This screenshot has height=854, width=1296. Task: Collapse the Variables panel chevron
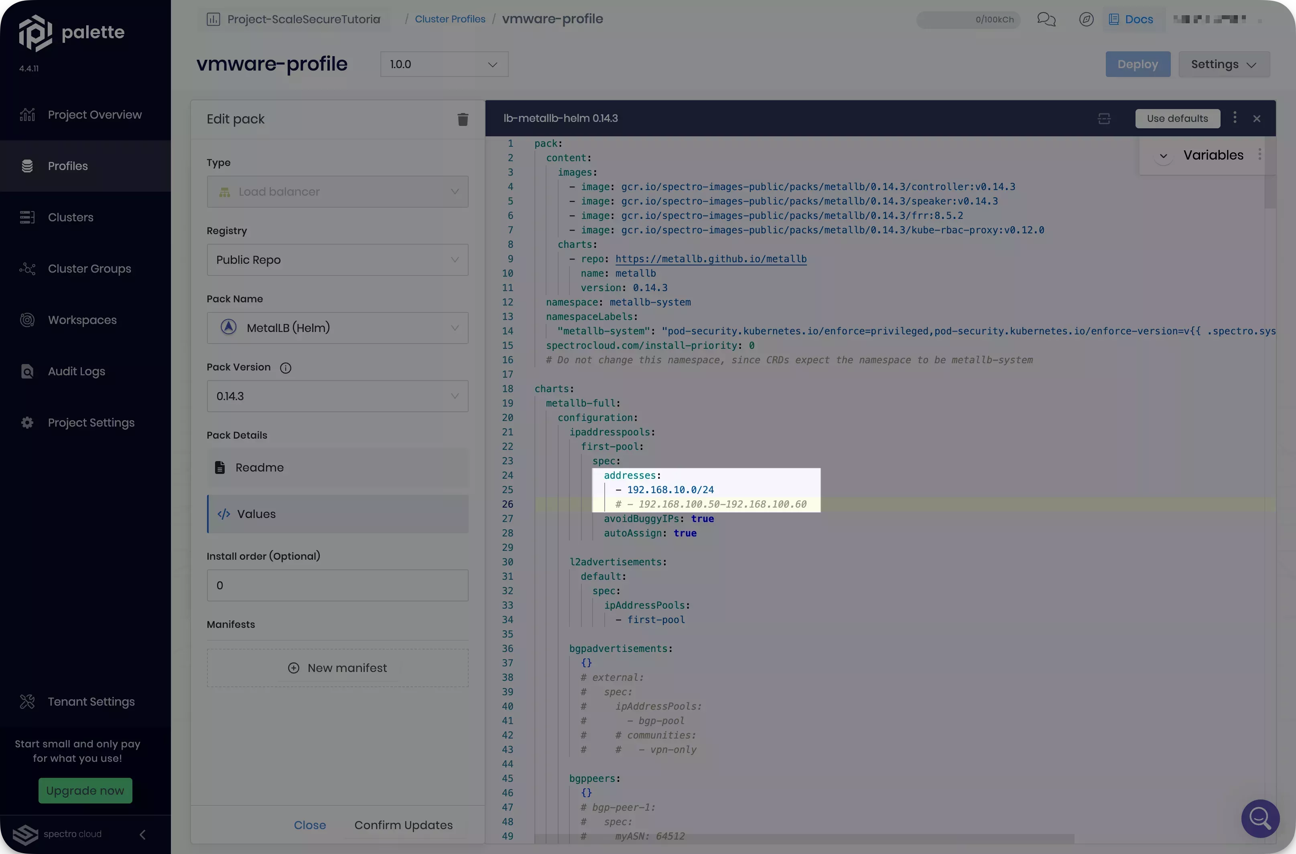coord(1163,156)
